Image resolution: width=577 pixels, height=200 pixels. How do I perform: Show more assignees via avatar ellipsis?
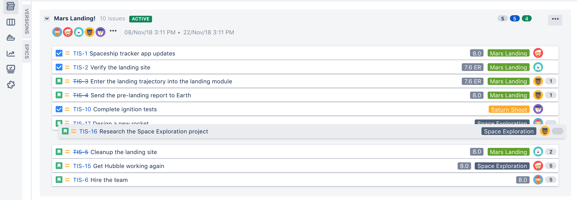113,31
